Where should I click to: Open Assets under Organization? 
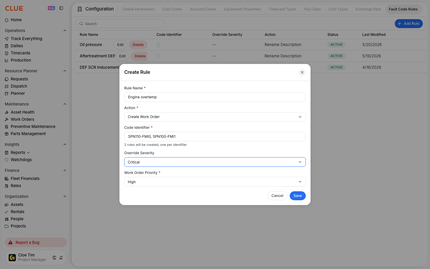pyautogui.click(x=17, y=204)
